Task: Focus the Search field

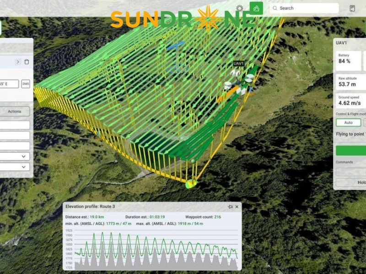Action: point(304,8)
